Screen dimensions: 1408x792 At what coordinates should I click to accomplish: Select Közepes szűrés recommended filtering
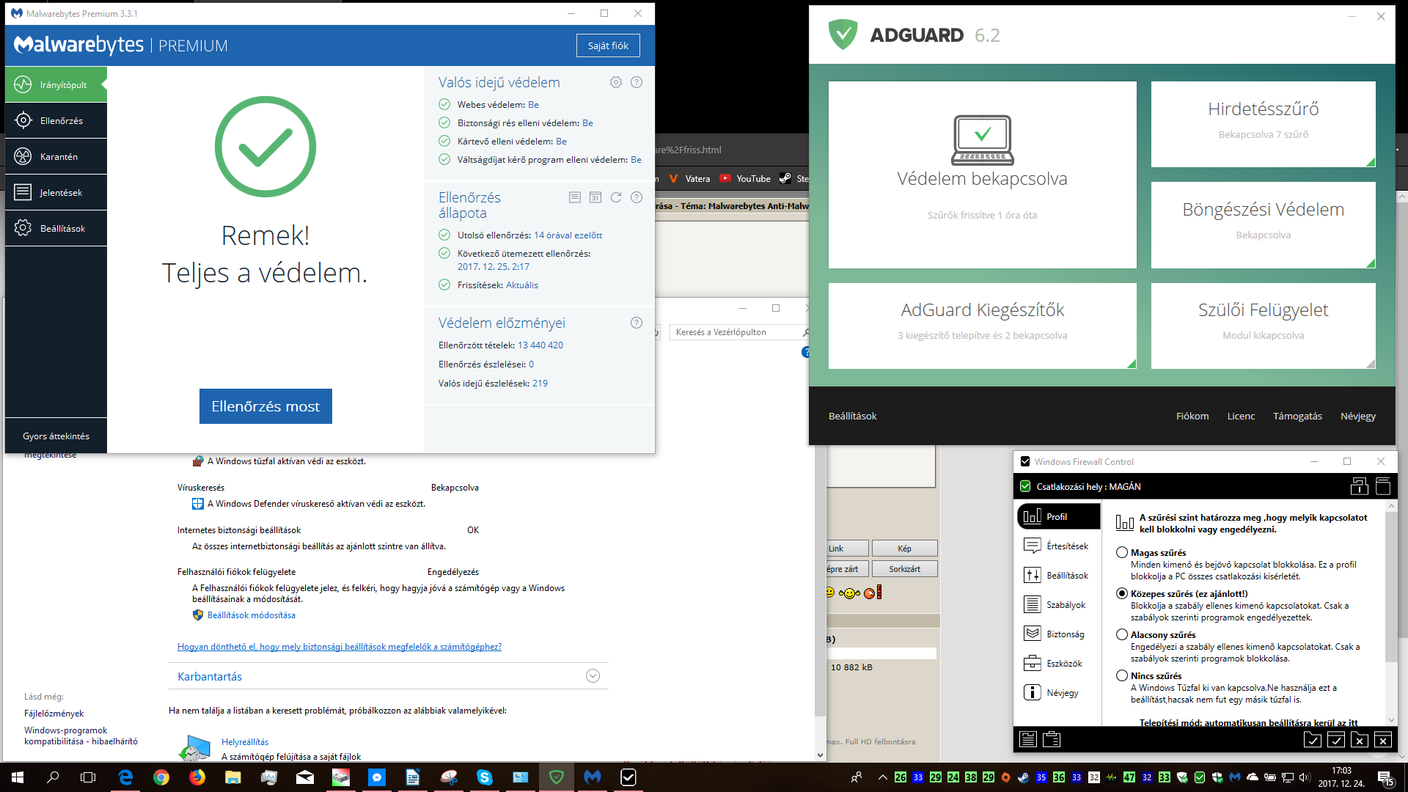click(1122, 593)
